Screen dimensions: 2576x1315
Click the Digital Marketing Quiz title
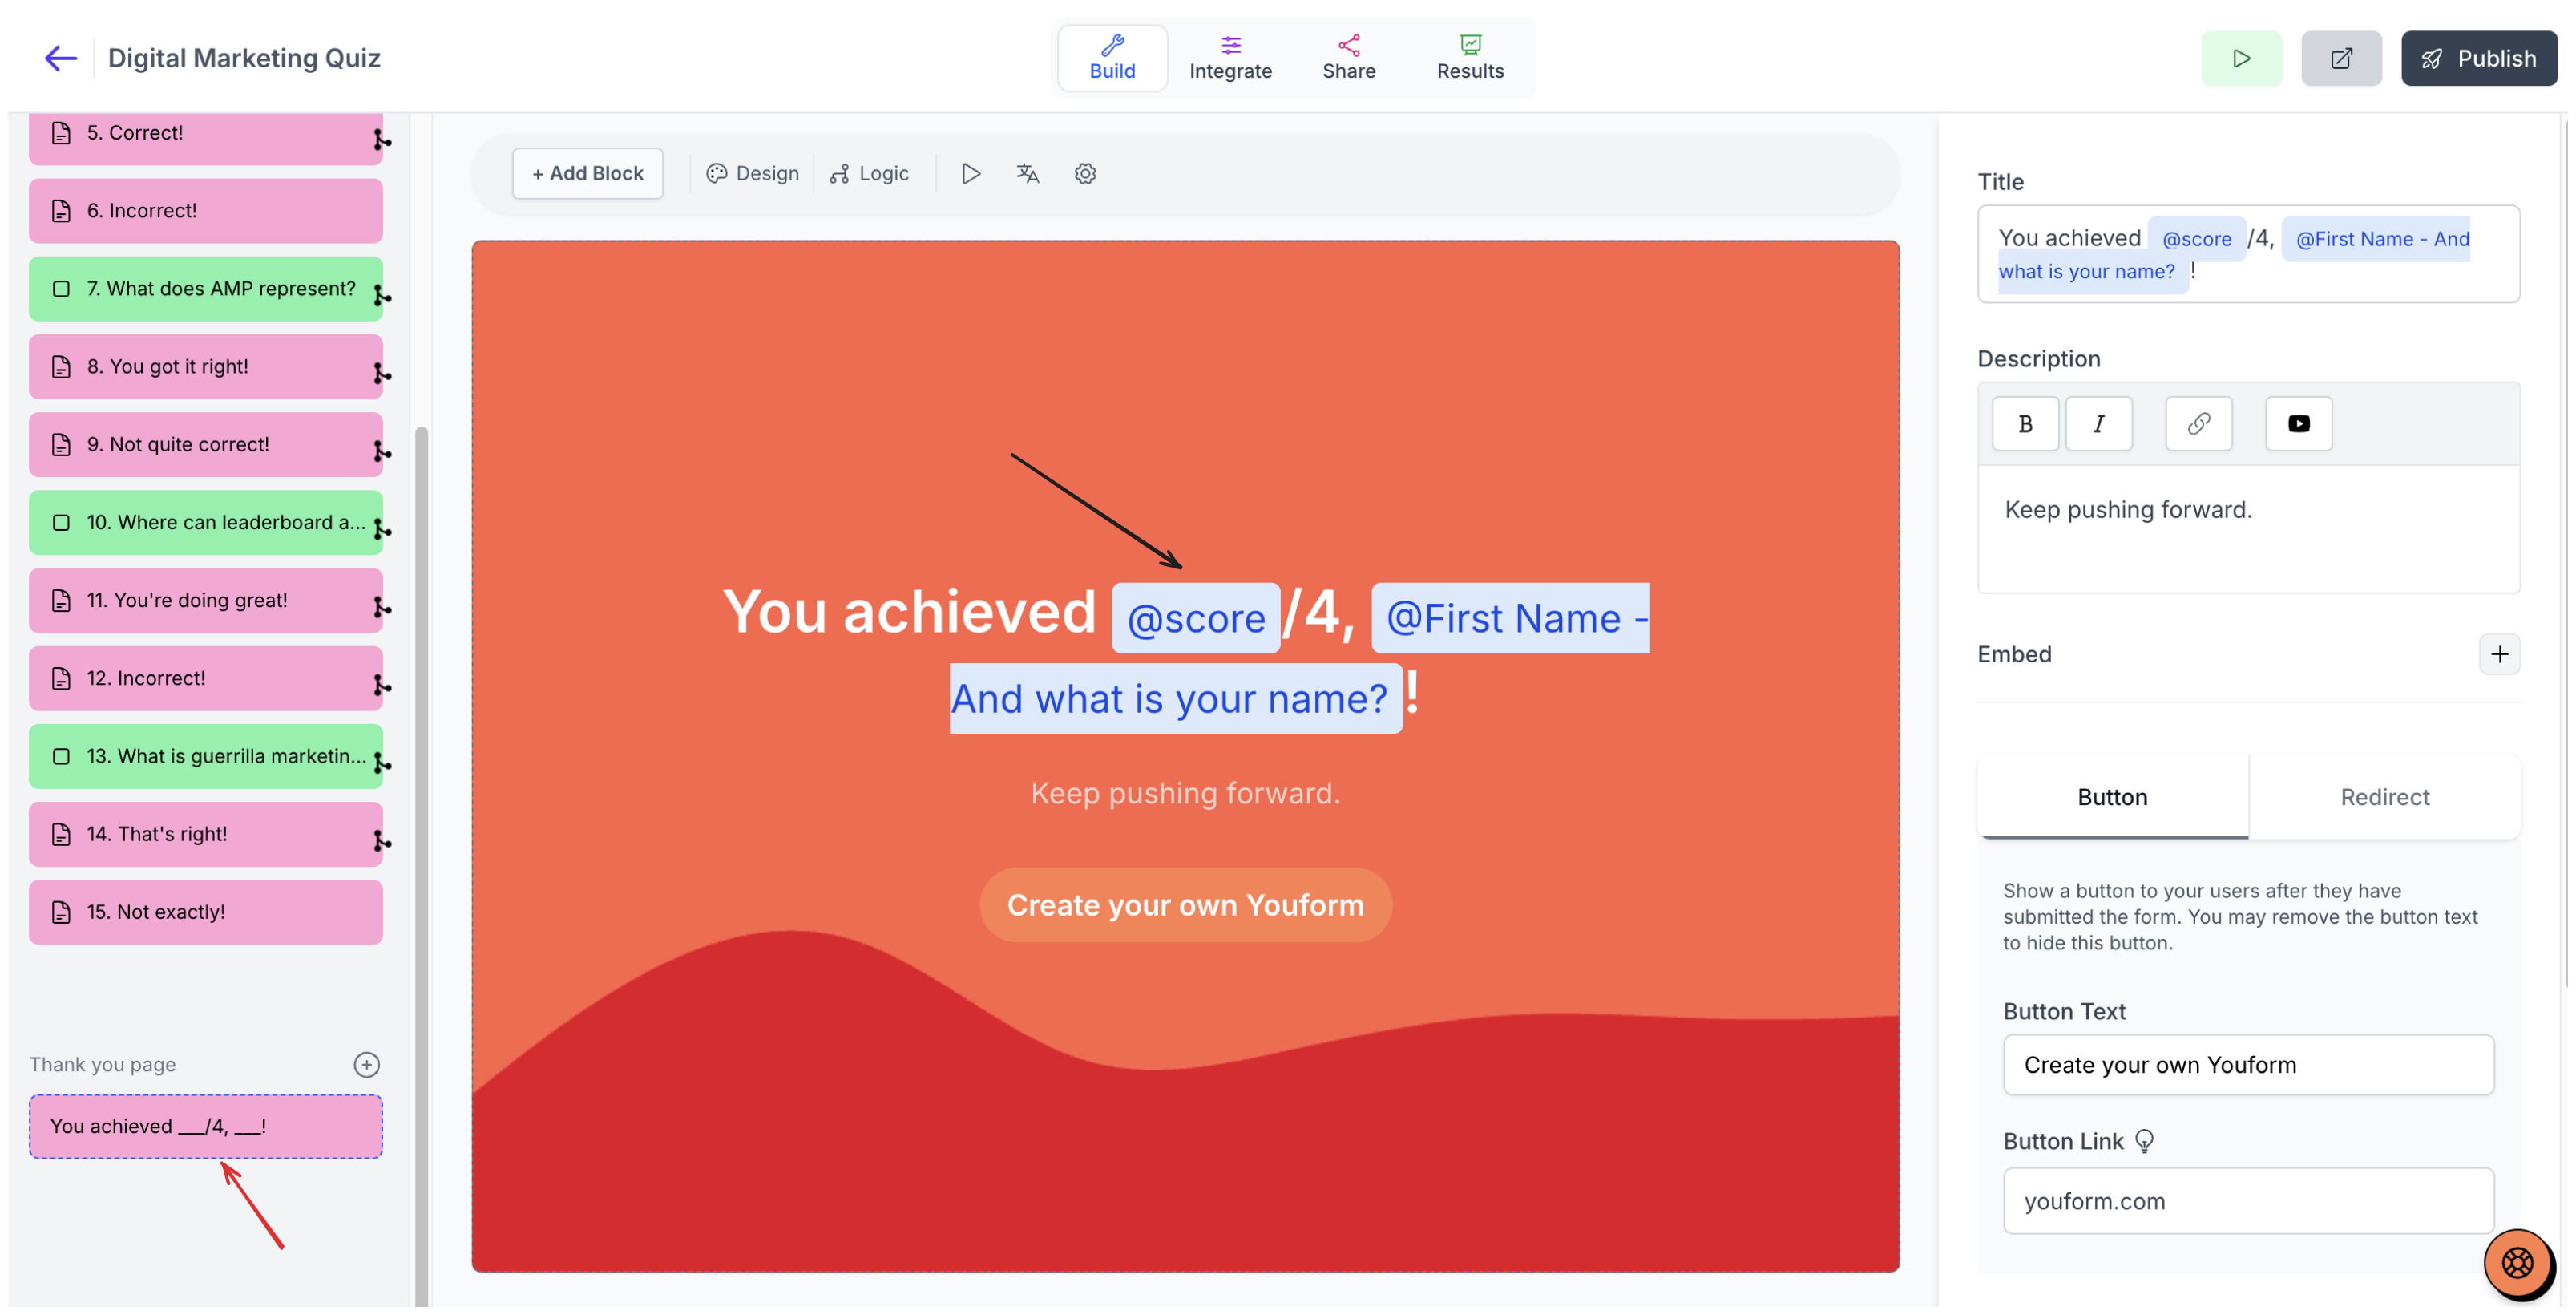click(244, 58)
